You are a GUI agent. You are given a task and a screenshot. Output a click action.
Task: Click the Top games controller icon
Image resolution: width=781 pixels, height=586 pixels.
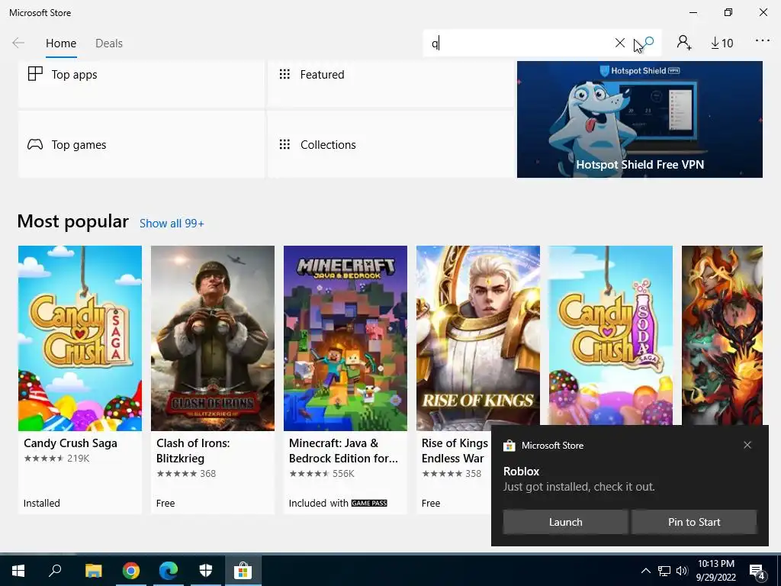coord(35,144)
